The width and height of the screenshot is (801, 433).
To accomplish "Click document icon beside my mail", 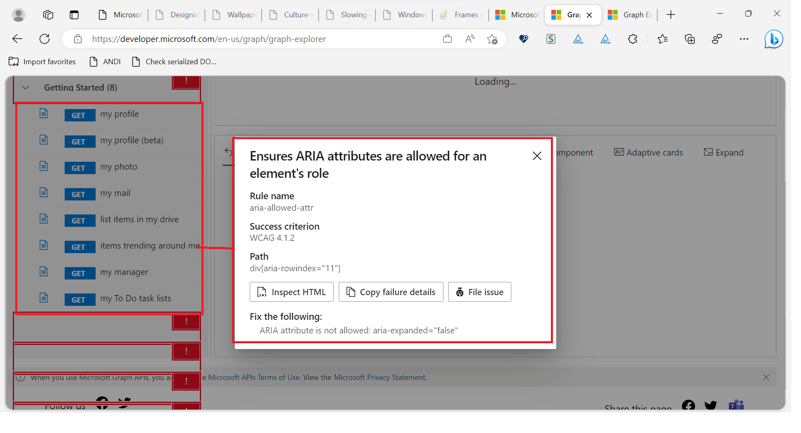I will (44, 192).
